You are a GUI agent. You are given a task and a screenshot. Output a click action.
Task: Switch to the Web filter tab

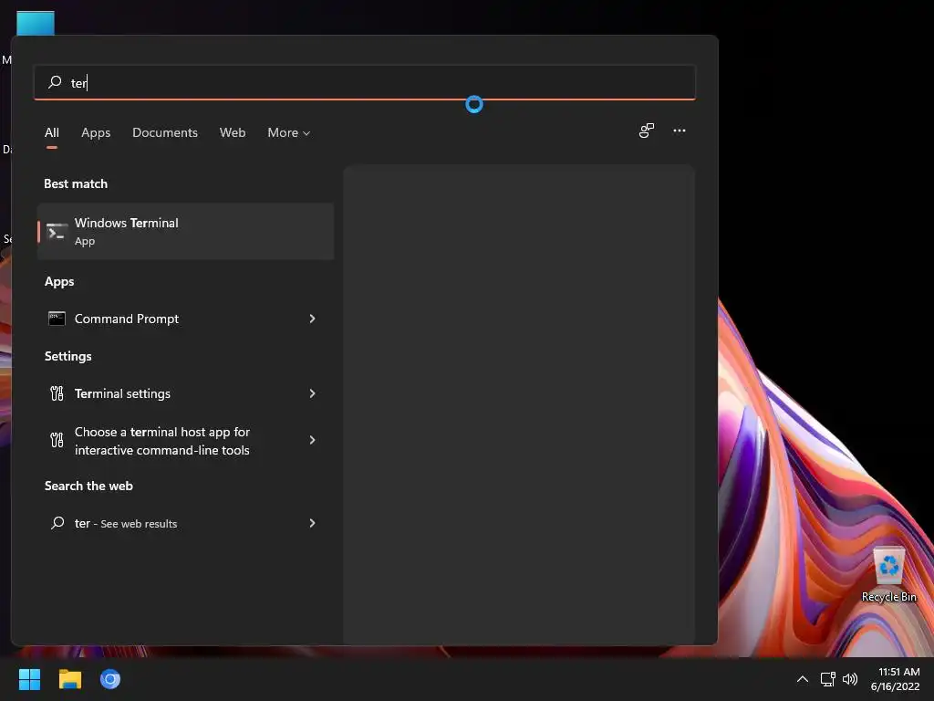pyautogui.click(x=233, y=132)
